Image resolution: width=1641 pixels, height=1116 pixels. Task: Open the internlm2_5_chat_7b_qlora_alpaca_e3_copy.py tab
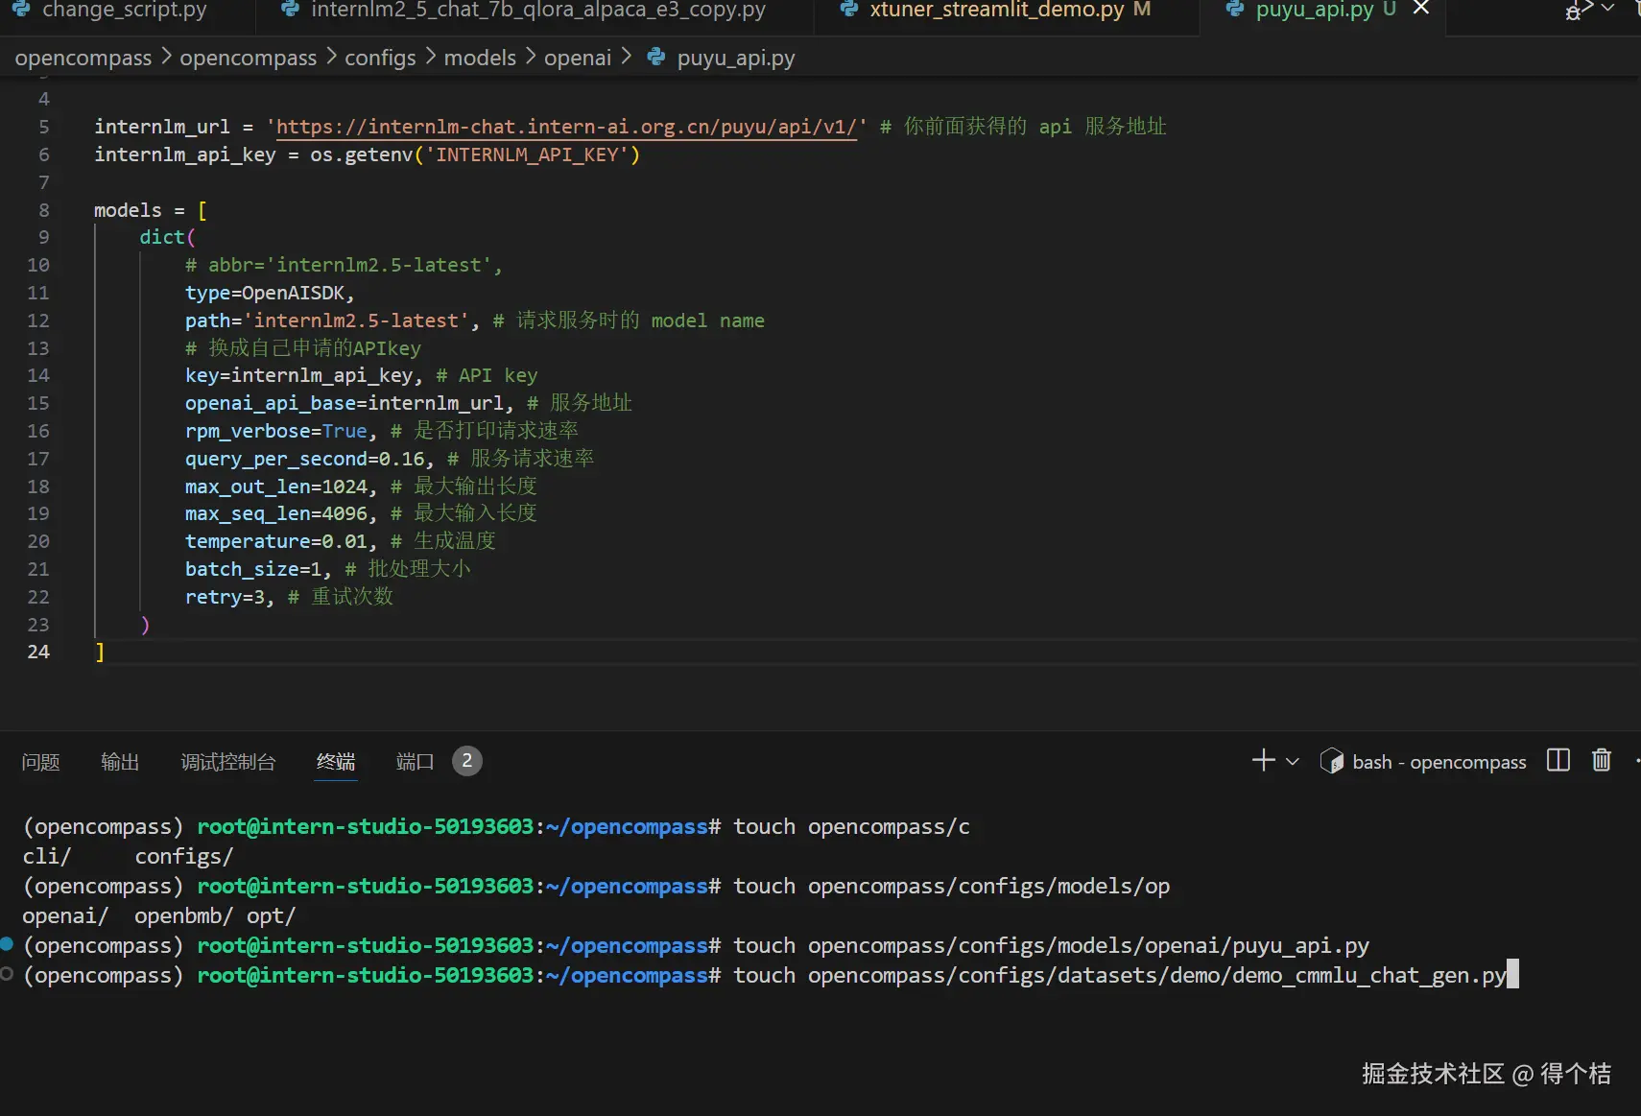click(538, 11)
